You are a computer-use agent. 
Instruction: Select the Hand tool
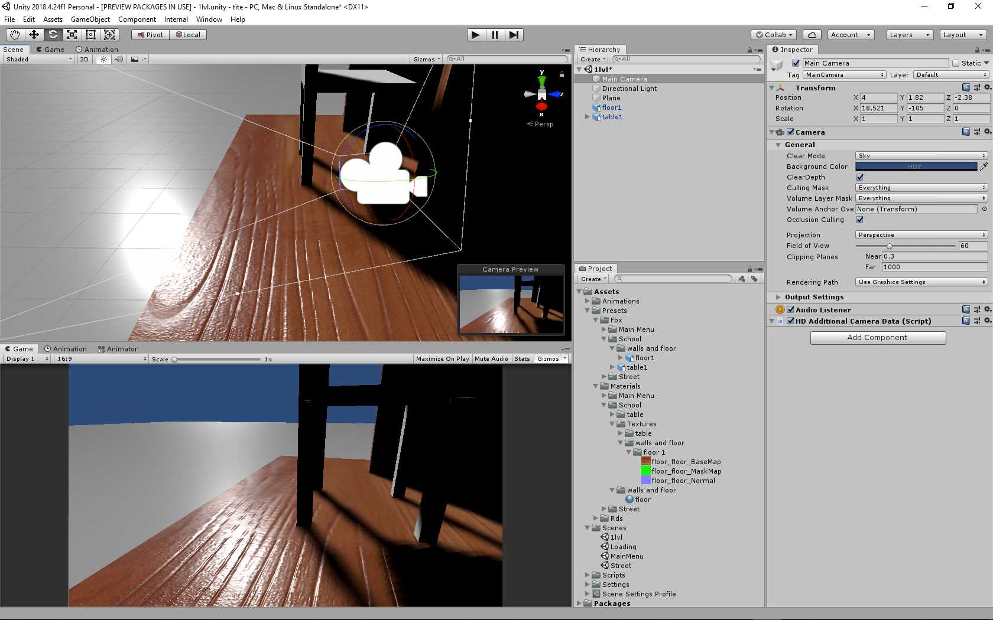15,35
